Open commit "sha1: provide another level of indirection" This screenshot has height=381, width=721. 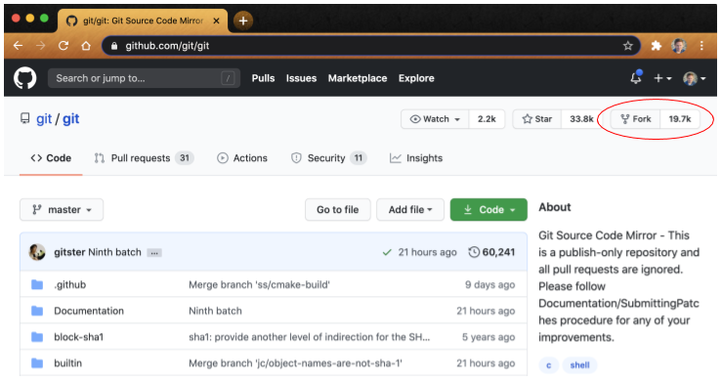coord(309,337)
